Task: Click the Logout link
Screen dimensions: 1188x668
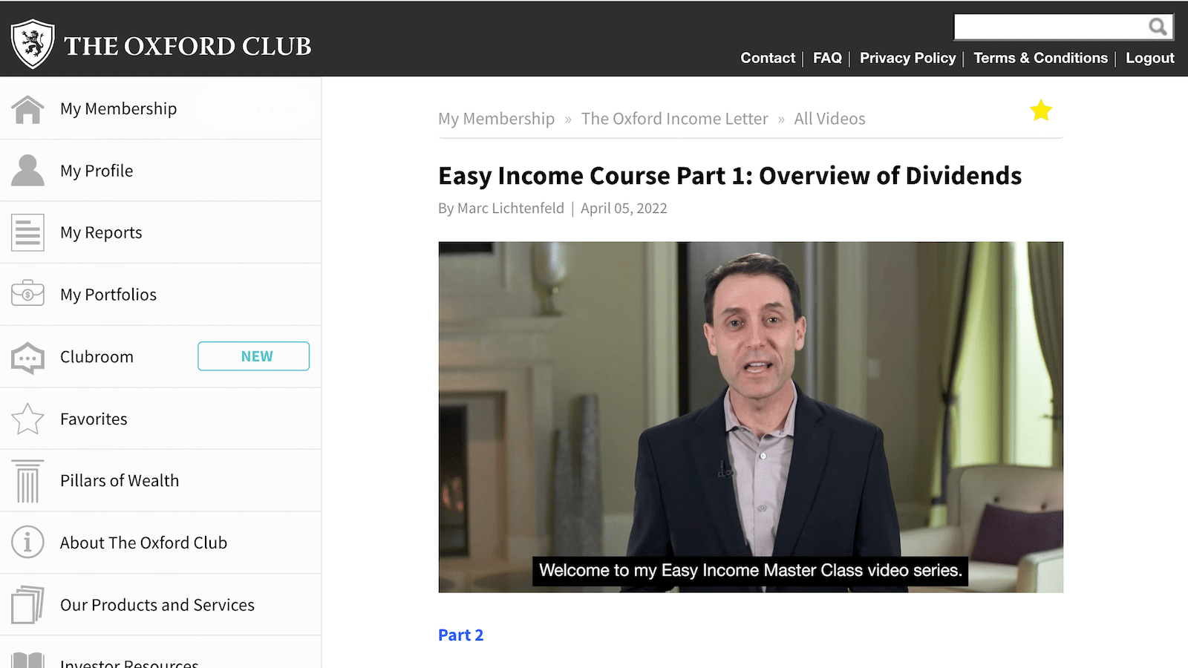Action: tap(1150, 58)
